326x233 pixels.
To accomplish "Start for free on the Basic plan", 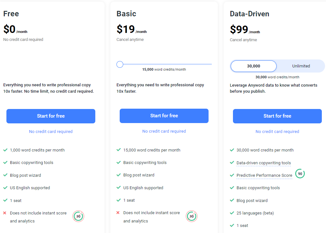I will point(164,116).
